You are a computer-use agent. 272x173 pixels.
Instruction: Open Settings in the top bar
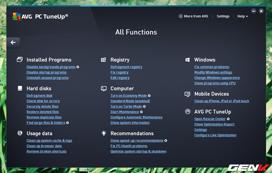(x=223, y=17)
